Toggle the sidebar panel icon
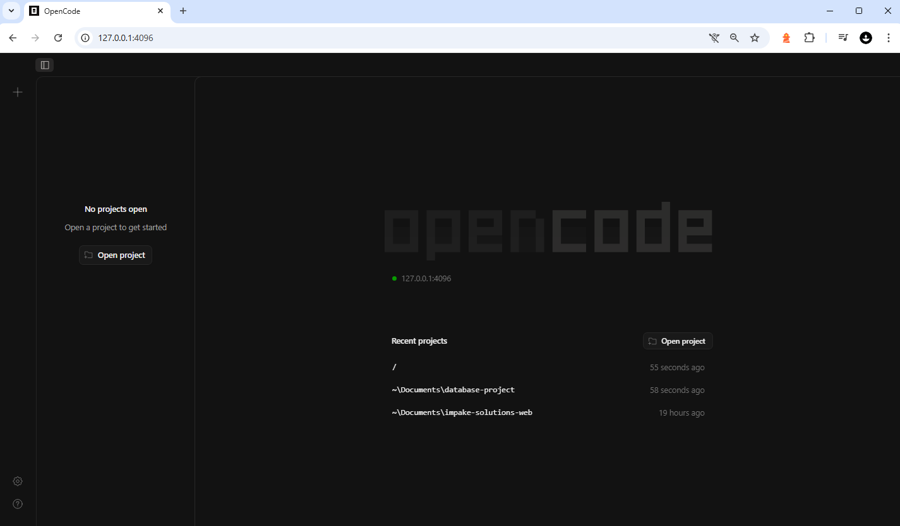This screenshot has width=900, height=526. click(x=45, y=65)
